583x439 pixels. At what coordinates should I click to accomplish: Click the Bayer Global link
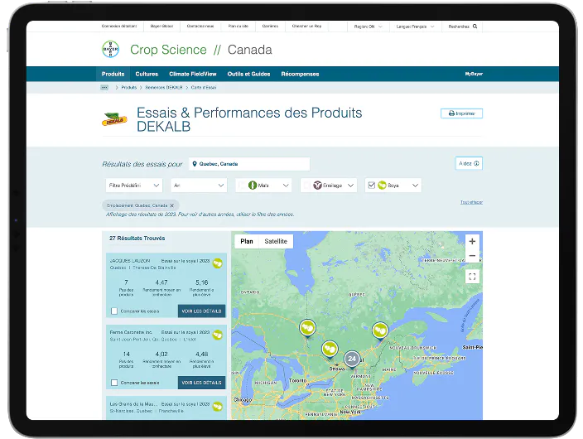click(x=161, y=26)
